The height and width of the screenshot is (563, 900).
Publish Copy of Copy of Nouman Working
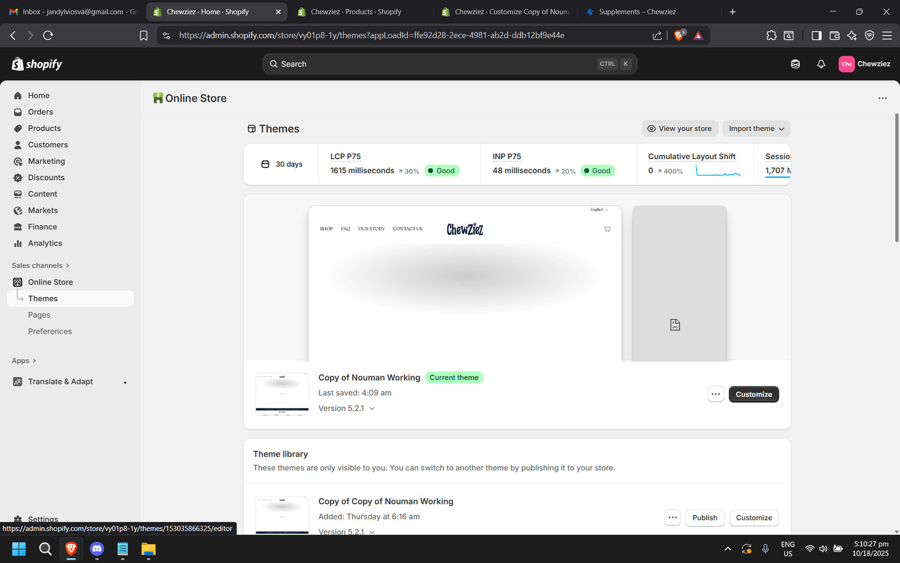point(704,518)
